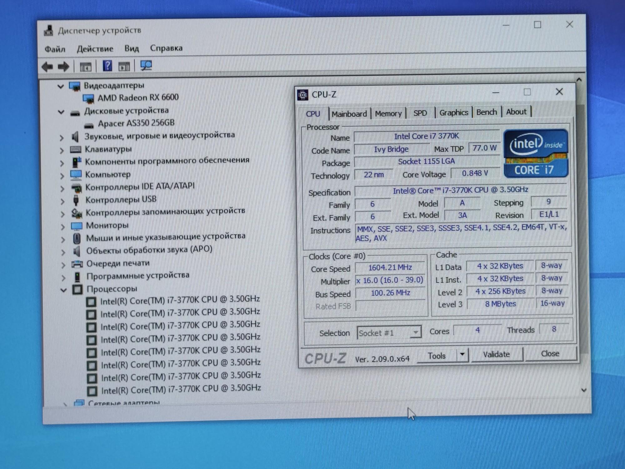Click the Device Manager scrollbar down arrow
The height and width of the screenshot is (469, 625).
(x=583, y=390)
